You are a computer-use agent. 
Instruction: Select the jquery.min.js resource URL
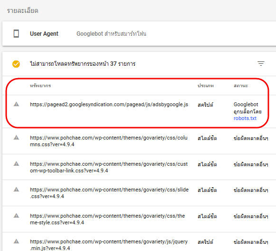[x=109, y=245]
